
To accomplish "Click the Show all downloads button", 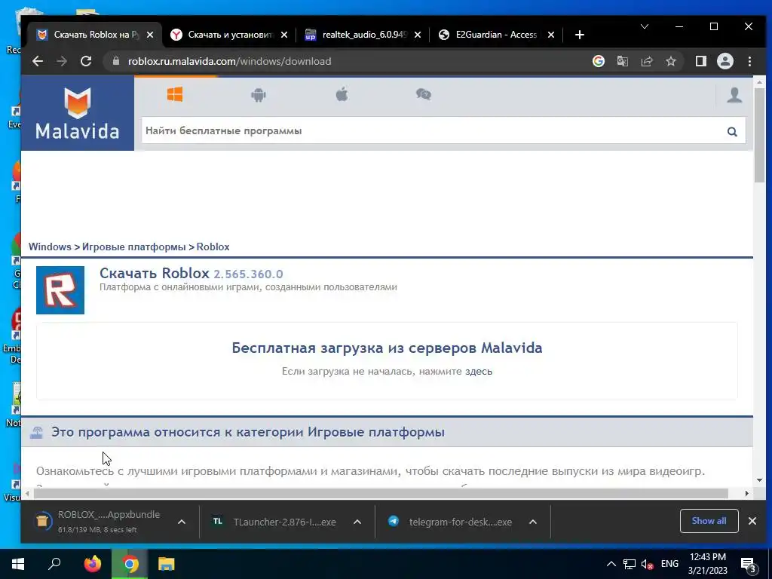I will click(709, 521).
